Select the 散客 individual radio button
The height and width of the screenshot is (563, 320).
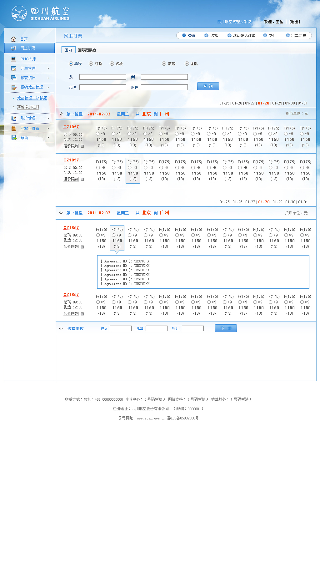(x=164, y=63)
